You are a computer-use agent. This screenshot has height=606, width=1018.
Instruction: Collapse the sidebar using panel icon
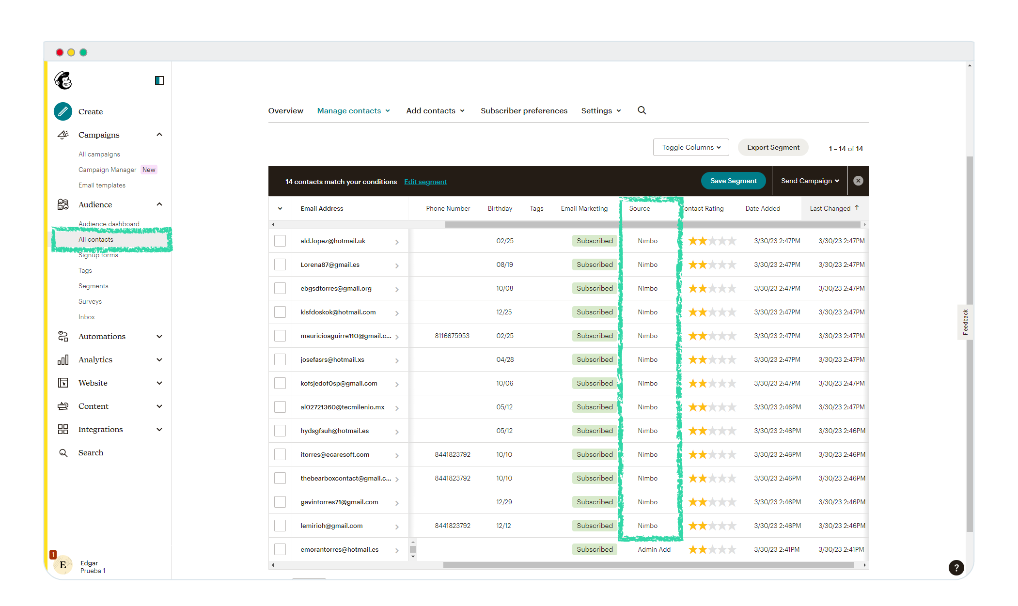coord(159,80)
